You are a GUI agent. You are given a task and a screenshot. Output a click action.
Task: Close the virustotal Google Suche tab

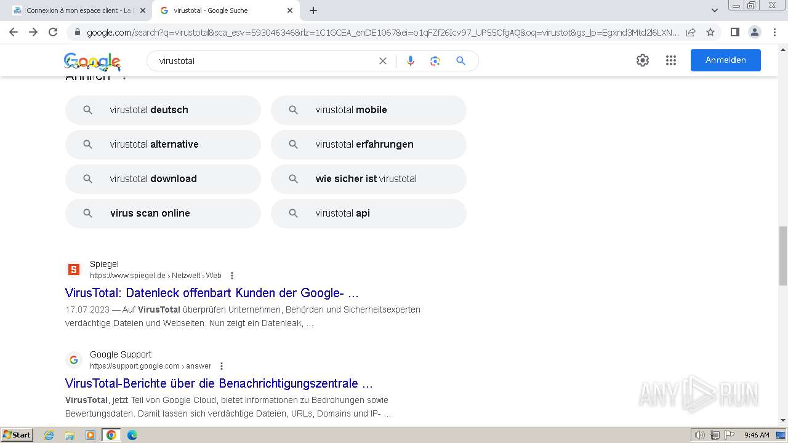pos(290,10)
